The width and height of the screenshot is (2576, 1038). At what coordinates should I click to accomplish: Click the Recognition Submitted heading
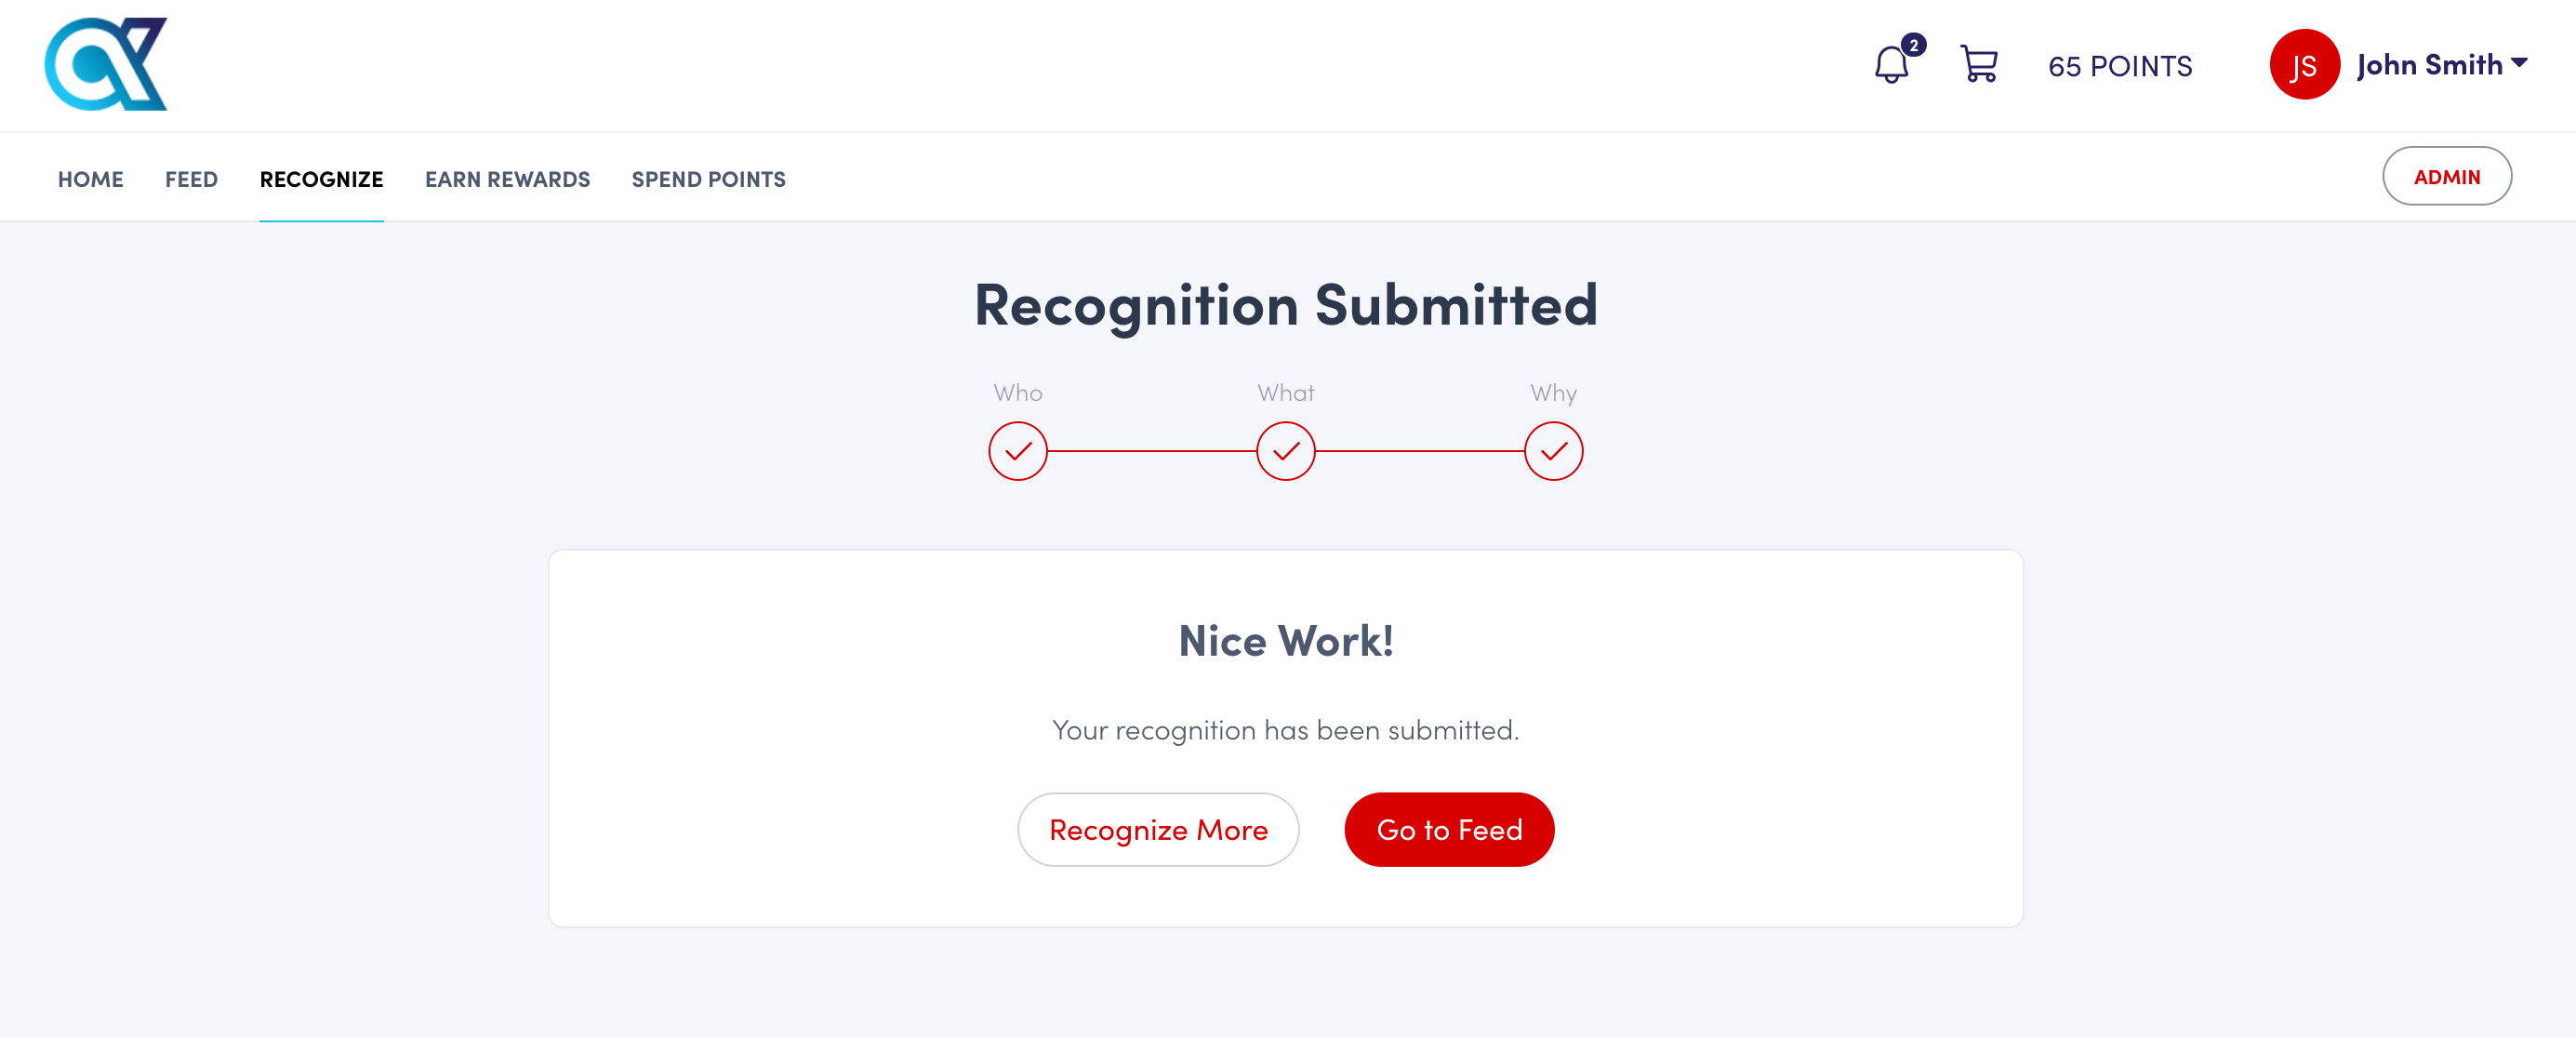coord(1286,304)
